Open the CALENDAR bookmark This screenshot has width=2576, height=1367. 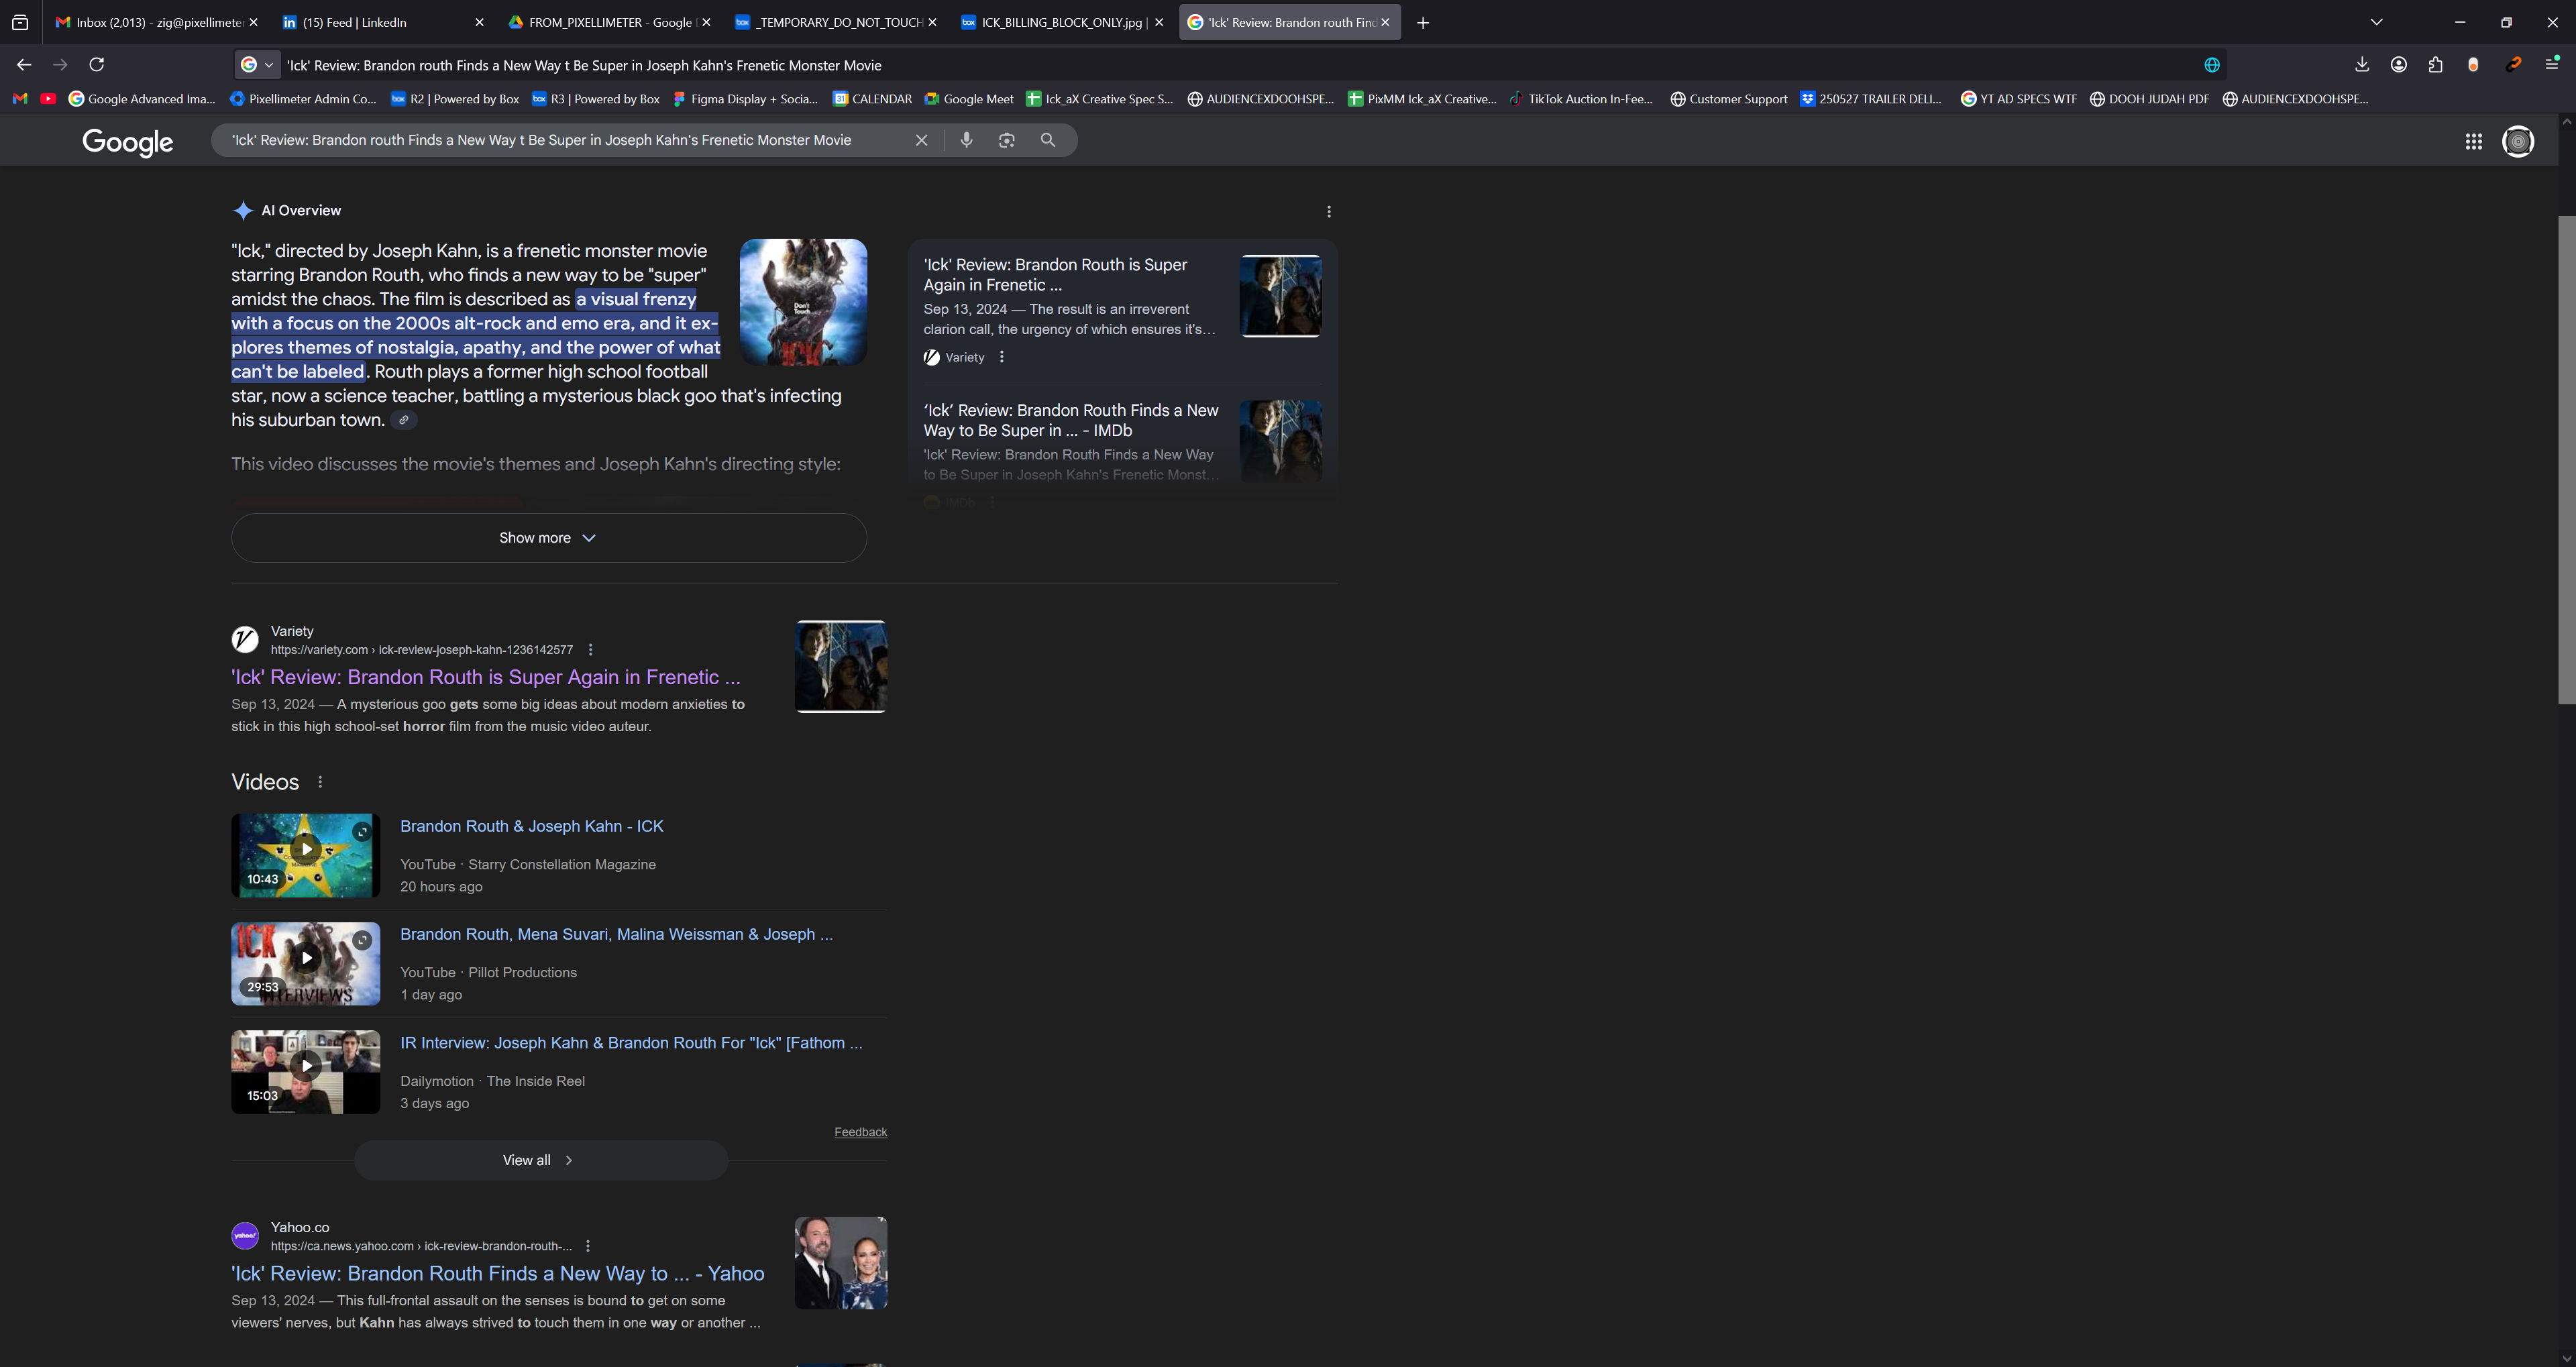[873, 99]
